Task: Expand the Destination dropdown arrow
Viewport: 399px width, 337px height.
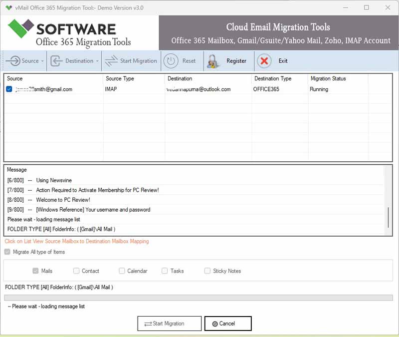Action: point(97,61)
